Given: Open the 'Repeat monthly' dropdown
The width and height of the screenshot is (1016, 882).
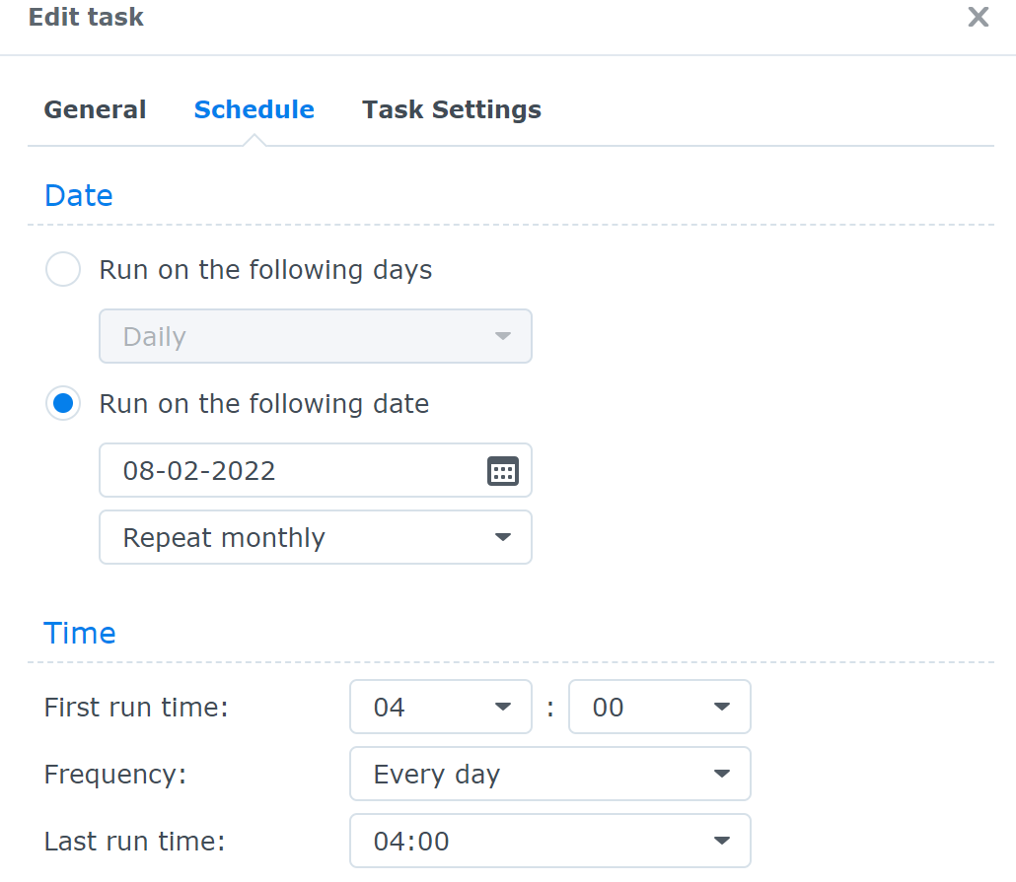Looking at the screenshot, I should click(x=316, y=537).
